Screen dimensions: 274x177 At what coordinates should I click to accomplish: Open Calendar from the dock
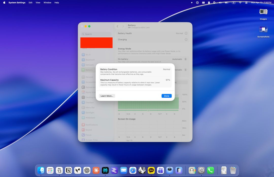(x=59, y=170)
